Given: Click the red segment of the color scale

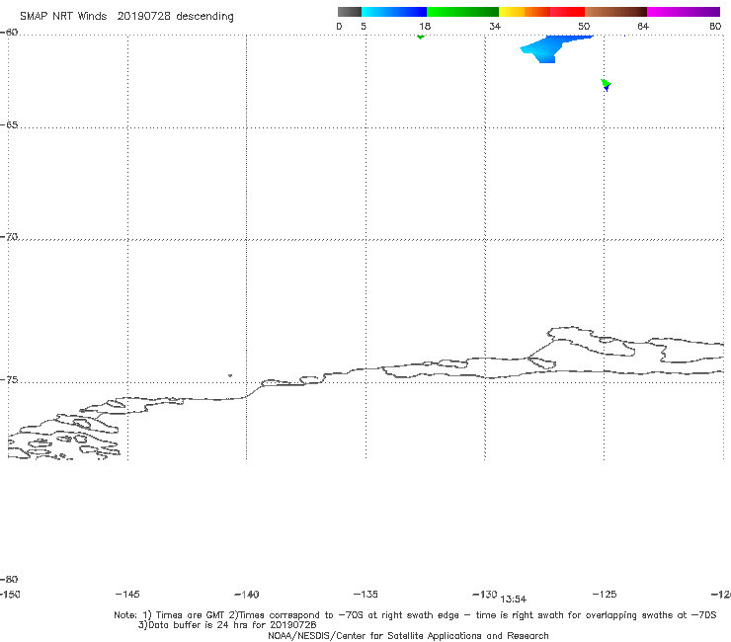Looking at the screenshot, I should (x=567, y=12).
